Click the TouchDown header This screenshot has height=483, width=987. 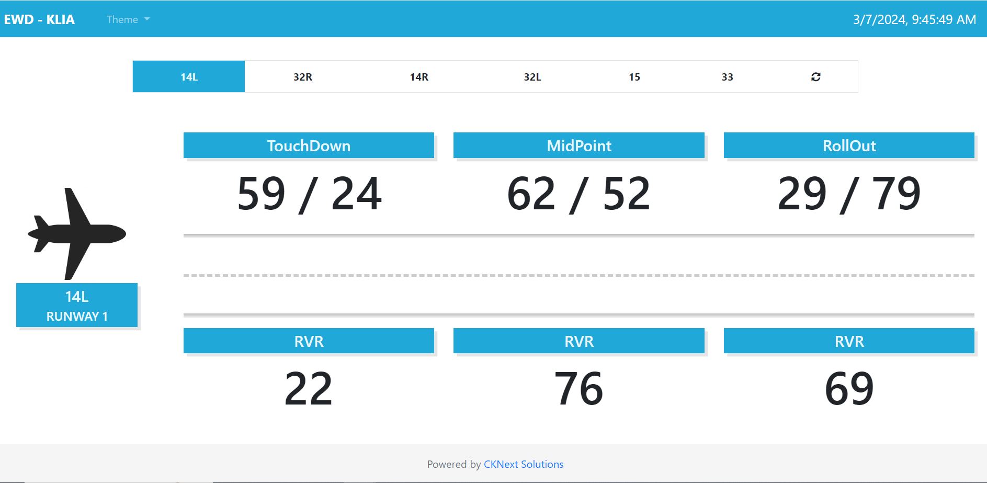click(x=309, y=145)
